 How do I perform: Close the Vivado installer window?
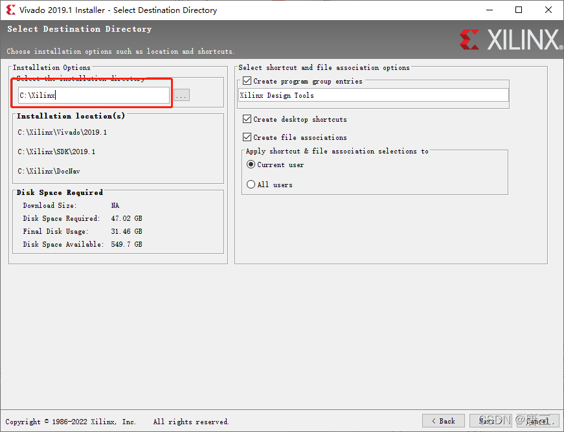[x=548, y=10]
